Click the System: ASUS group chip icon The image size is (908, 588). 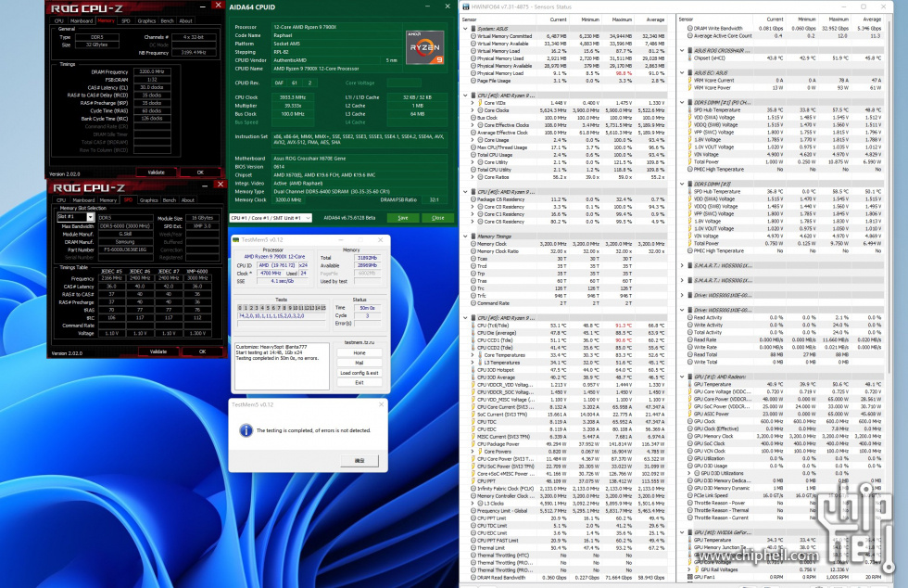pyautogui.click(x=473, y=29)
